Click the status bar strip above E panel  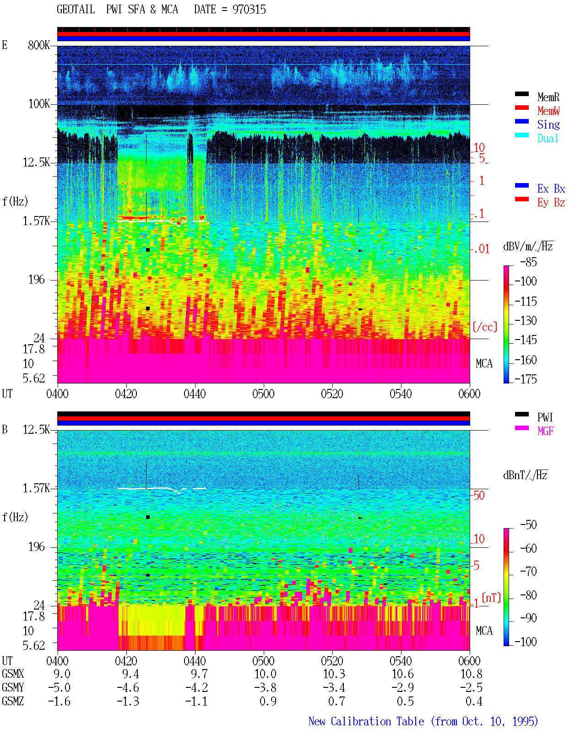click(x=264, y=34)
